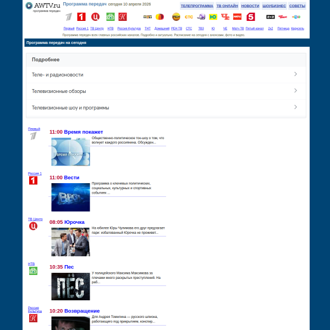This screenshot has width=330, height=330.
Task: Expand Телевизионные шоу и программы section
Action: pos(166,108)
